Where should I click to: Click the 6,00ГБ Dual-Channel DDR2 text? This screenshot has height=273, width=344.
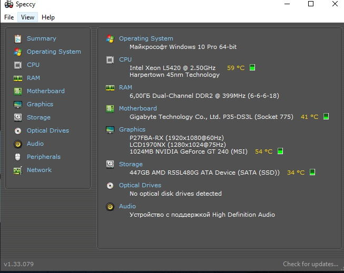204,96
